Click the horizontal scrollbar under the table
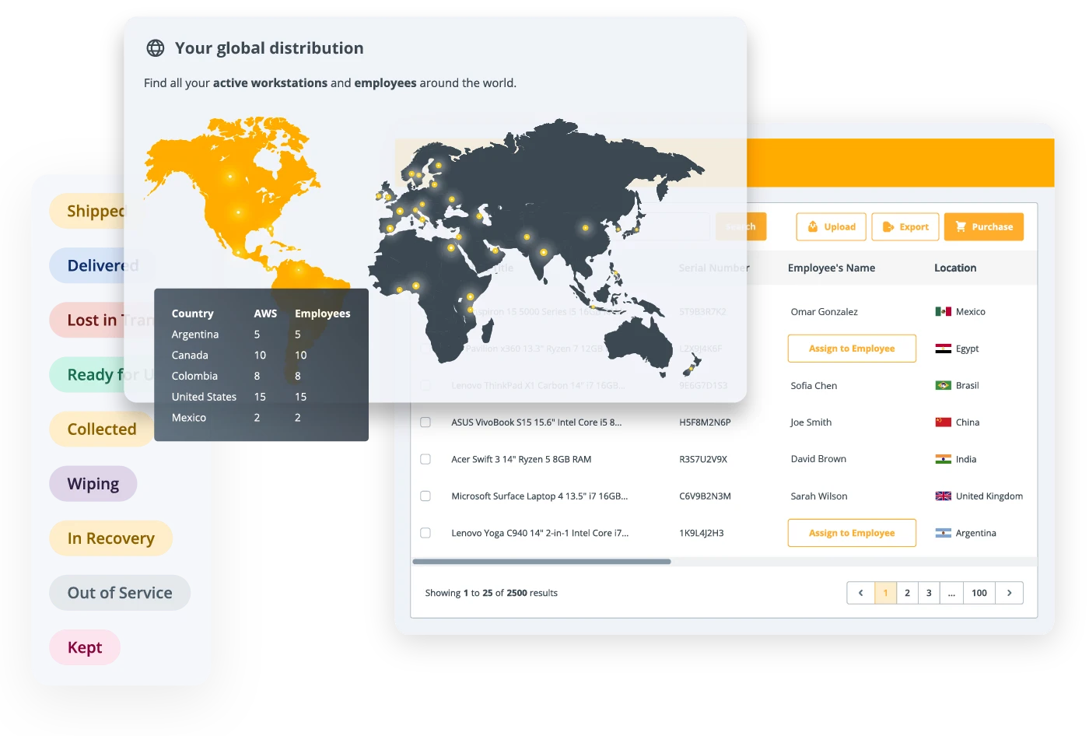 (x=541, y=561)
